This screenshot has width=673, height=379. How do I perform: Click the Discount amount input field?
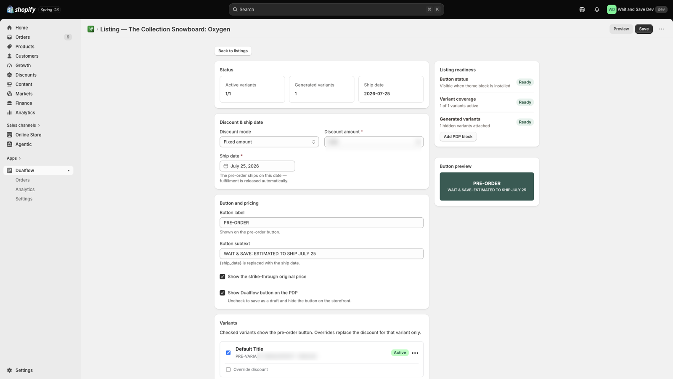tap(374, 142)
